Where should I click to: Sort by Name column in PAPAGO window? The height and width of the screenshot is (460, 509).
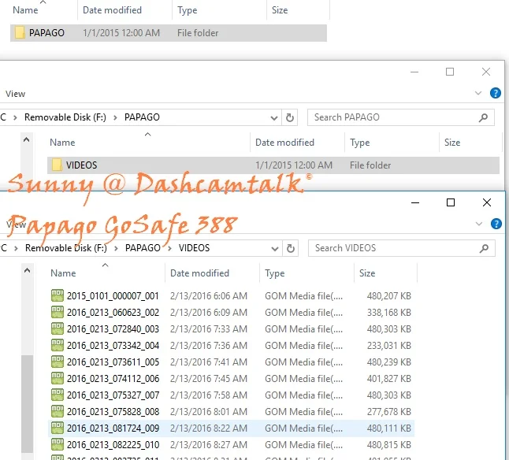point(62,143)
